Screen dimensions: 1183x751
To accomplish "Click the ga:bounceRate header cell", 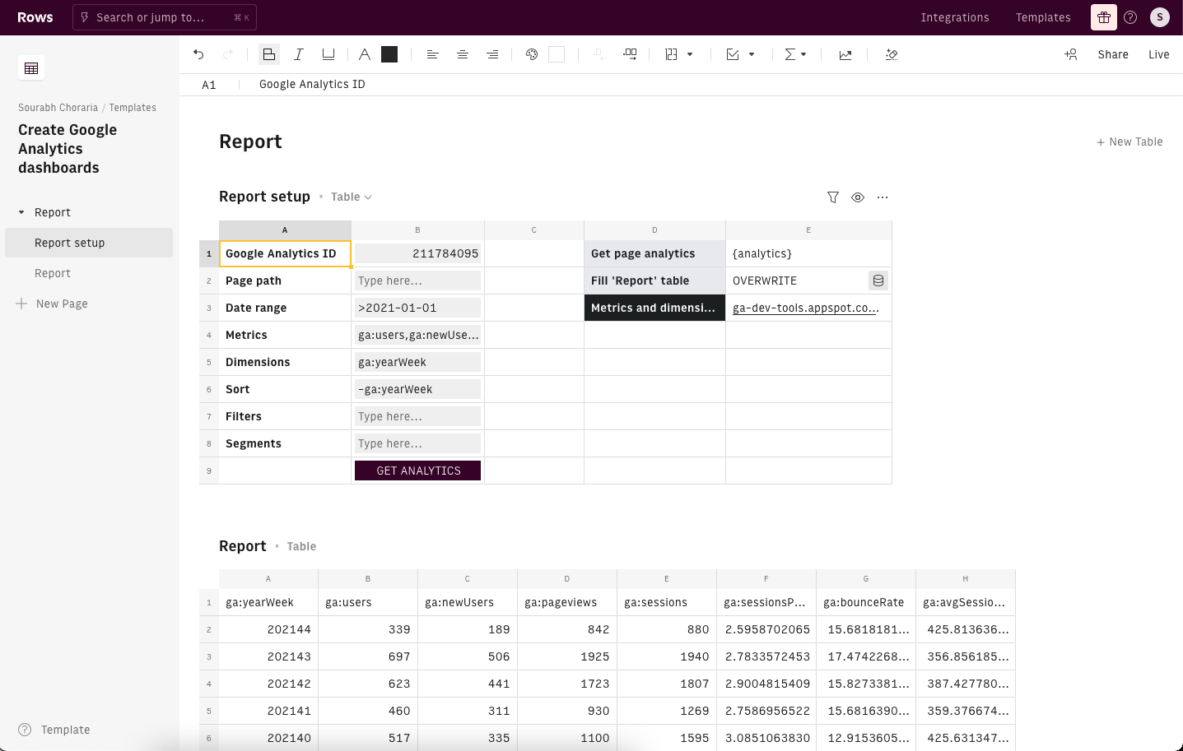I will (866, 602).
